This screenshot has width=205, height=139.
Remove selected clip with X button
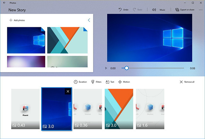68,91
